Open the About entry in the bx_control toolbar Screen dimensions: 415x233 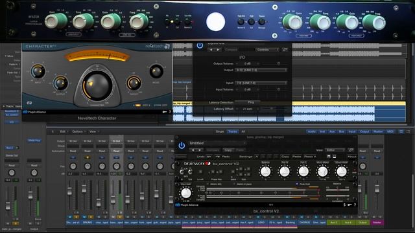coord(351,157)
